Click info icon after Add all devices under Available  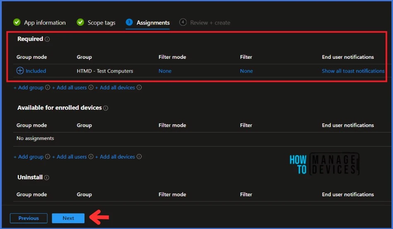point(139,157)
